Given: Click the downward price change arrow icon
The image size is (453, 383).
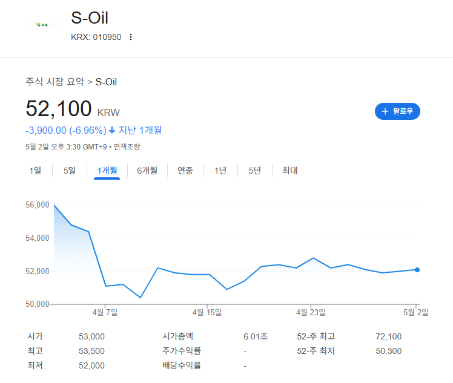Looking at the screenshot, I should [112, 131].
